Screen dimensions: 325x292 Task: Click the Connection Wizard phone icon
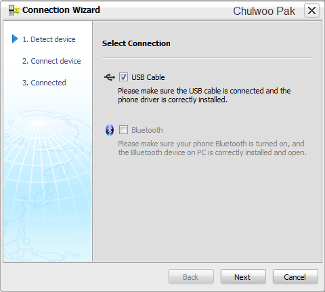[14, 10]
